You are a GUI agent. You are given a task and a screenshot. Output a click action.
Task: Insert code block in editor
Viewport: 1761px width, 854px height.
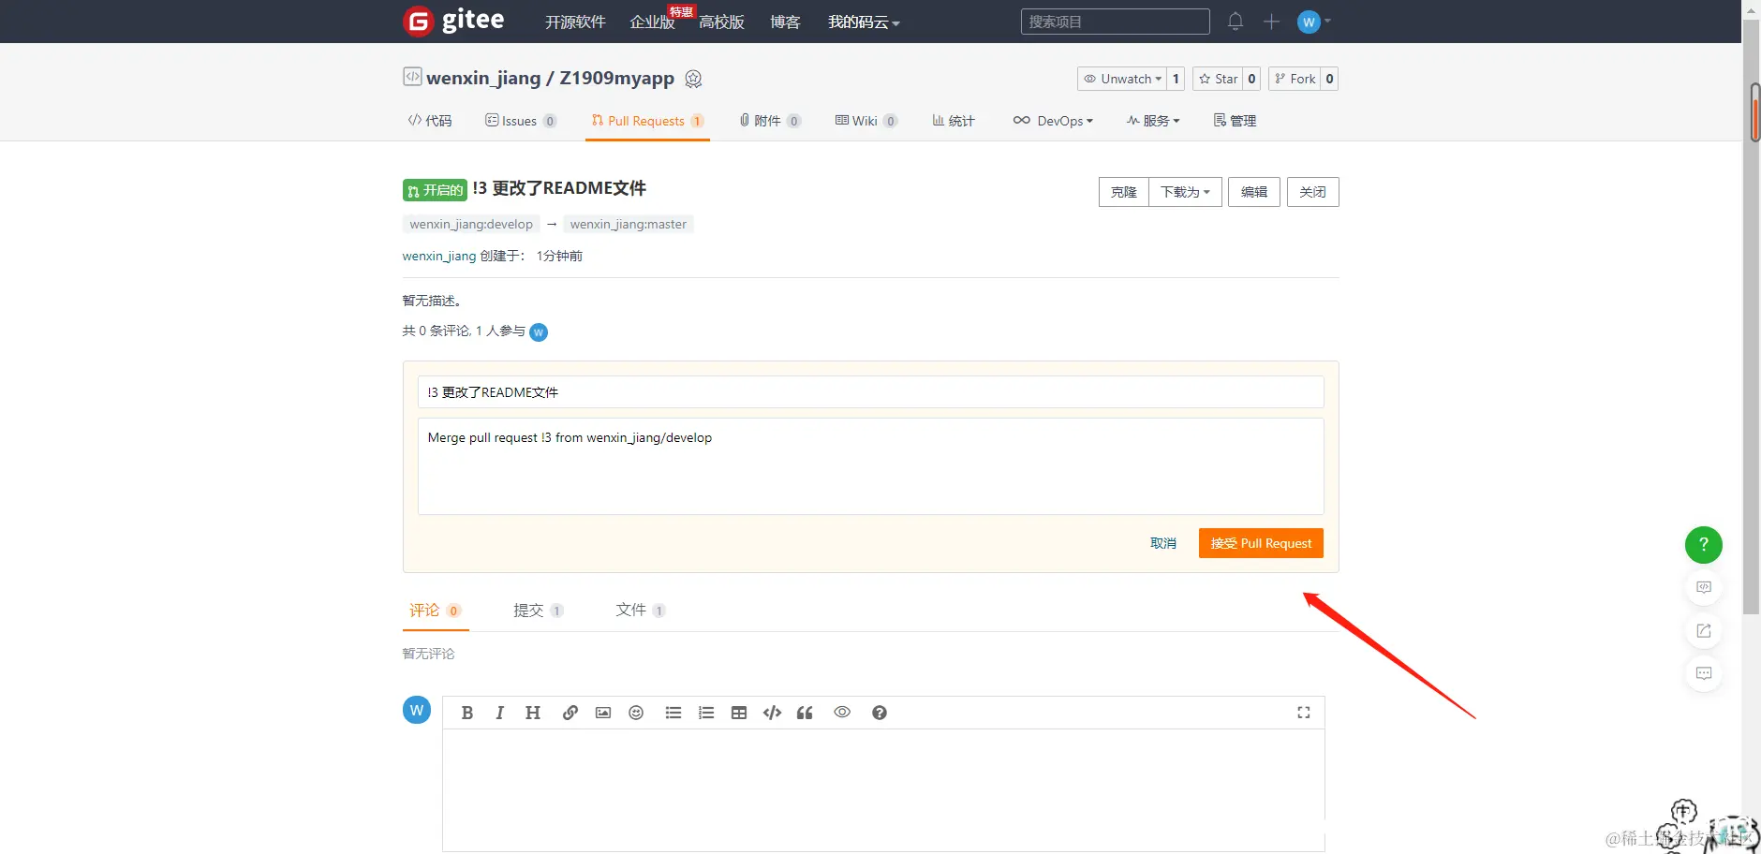(x=772, y=713)
